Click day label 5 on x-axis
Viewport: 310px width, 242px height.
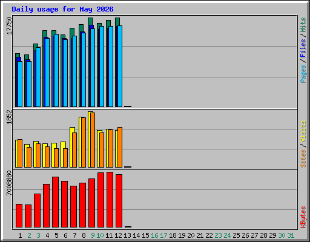56,235
